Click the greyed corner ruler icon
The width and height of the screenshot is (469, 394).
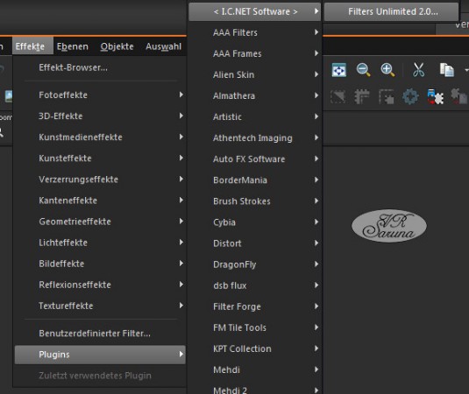pos(362,96)
